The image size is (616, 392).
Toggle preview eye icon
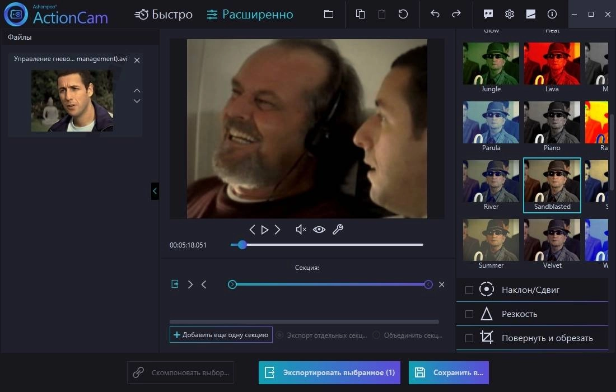319,230
